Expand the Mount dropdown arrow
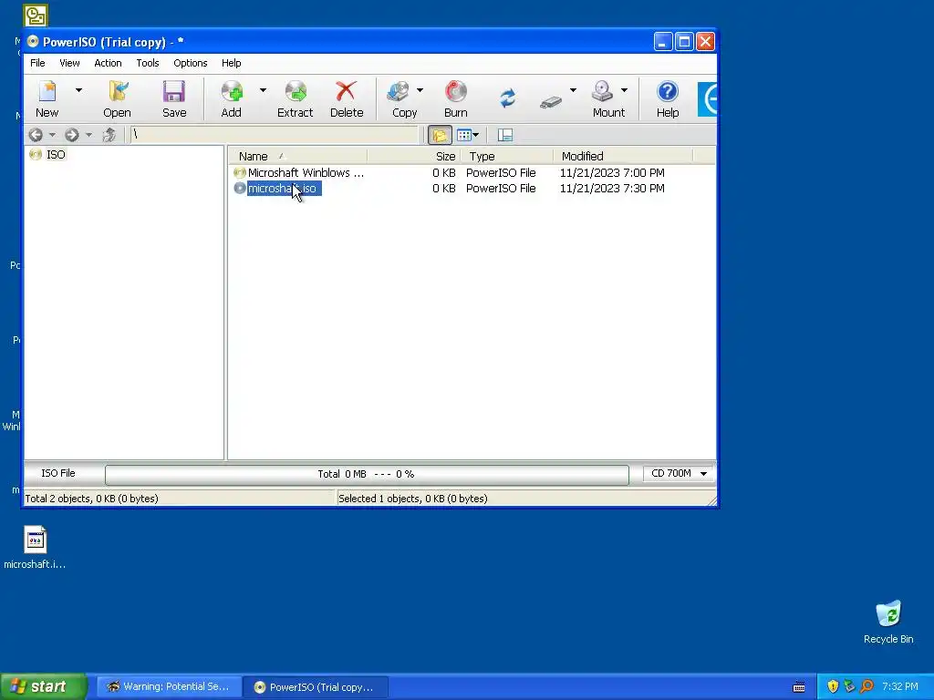The image size is (934, 700). pos(624,90)
